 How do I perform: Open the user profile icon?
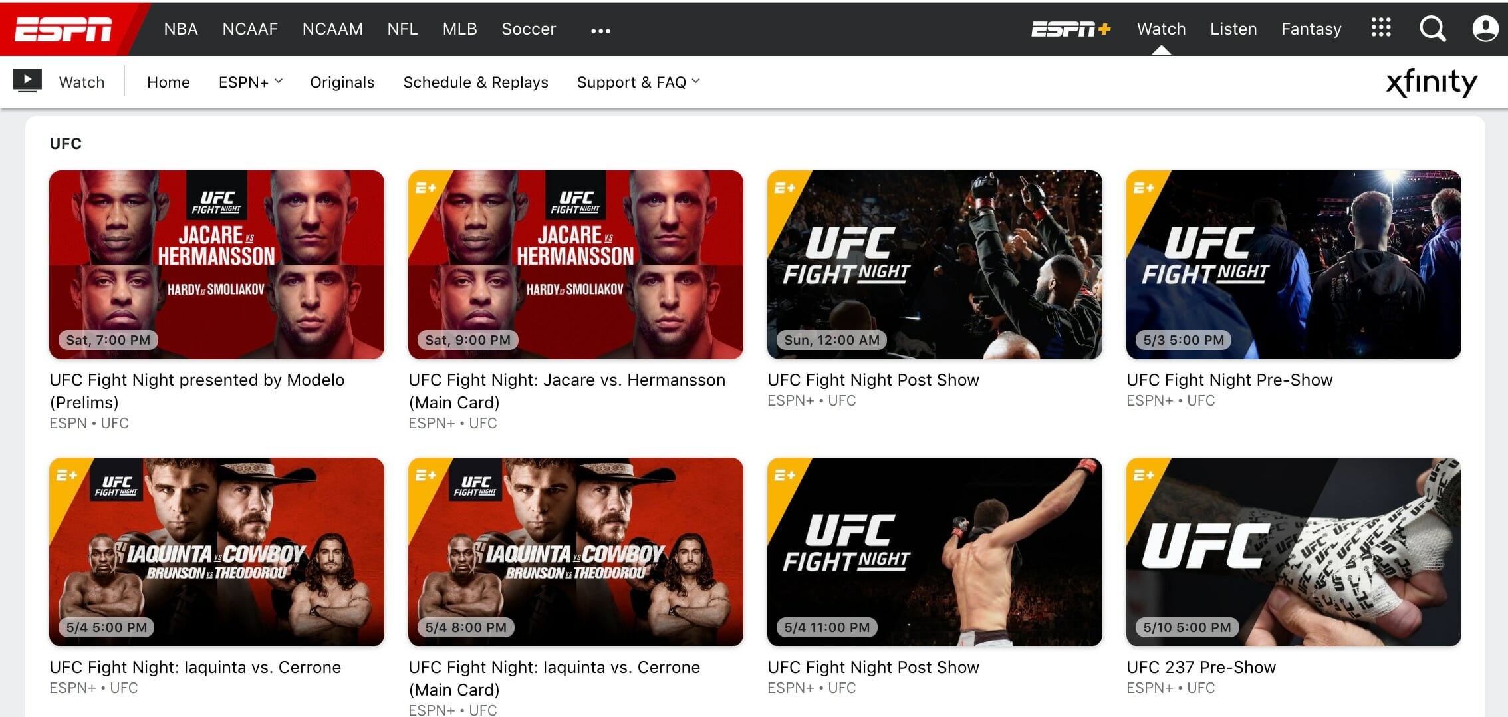(1485, 29)
